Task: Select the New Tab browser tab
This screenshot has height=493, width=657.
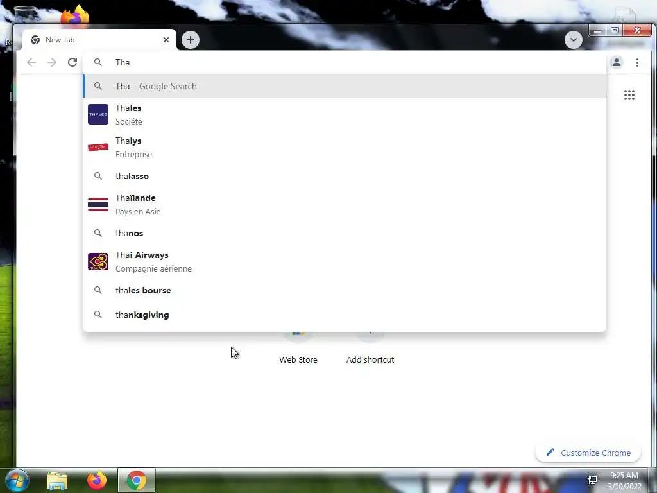Action: click(x=99, y=40)
